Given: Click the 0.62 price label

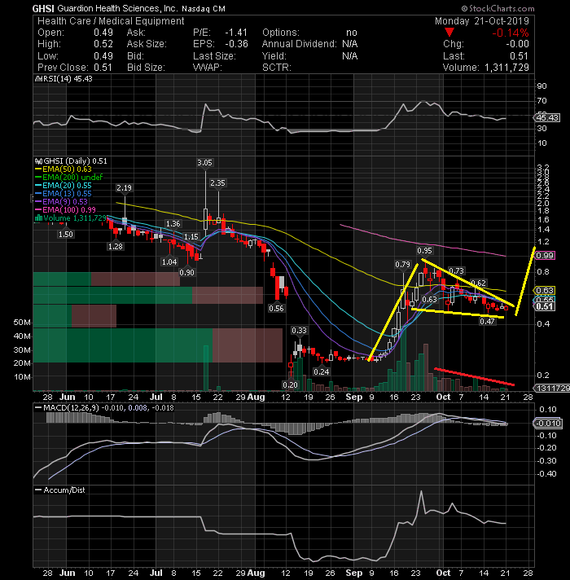Looking at the screenshot, I should pos(478,283).
